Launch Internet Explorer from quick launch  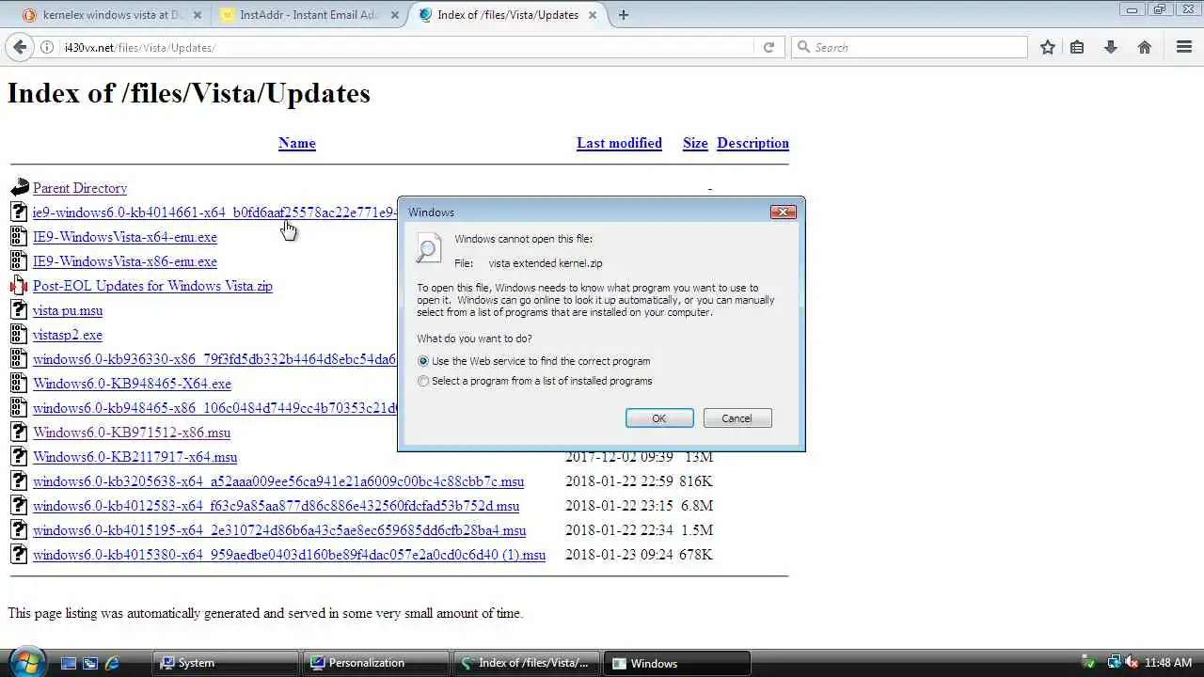tap(113, 663)
